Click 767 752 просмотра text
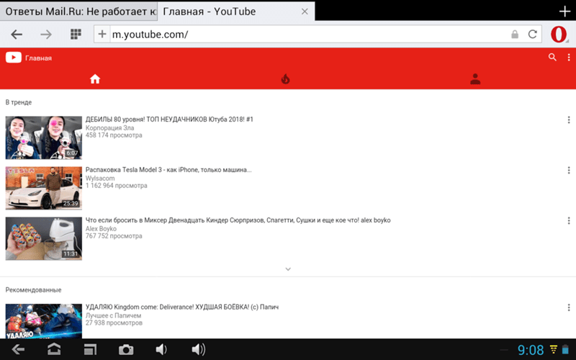 point(114,236)
